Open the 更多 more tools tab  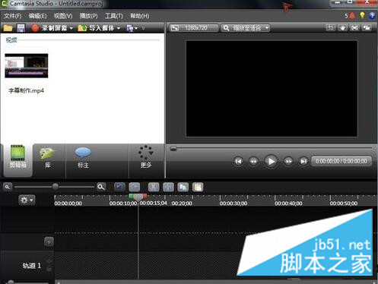146,157
